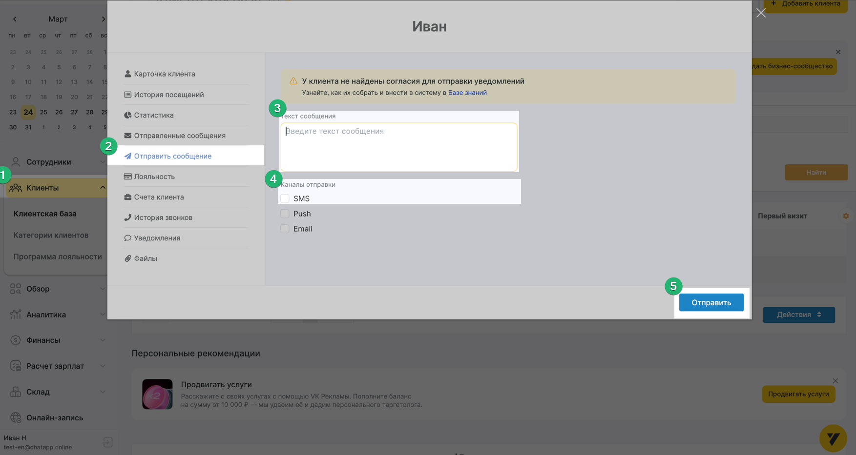Open the Лояльность section

pos(154,177)
